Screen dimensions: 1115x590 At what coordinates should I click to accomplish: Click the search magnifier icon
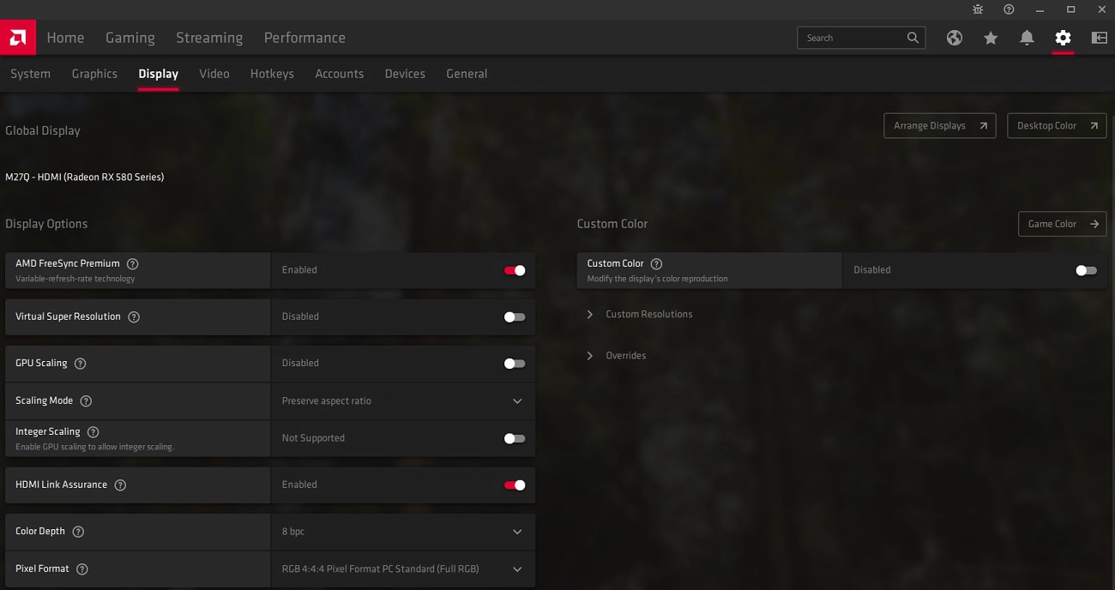913,38
